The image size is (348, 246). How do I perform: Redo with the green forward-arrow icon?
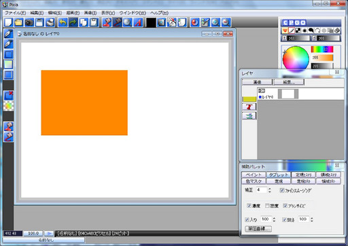73,22
